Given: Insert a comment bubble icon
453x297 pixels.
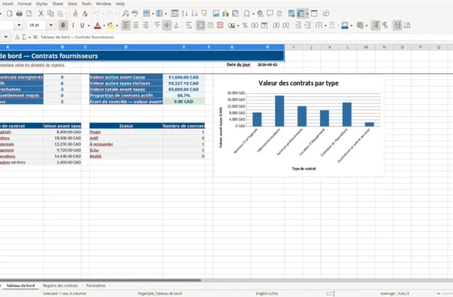Looking at the screenshot, I should 270,13.
